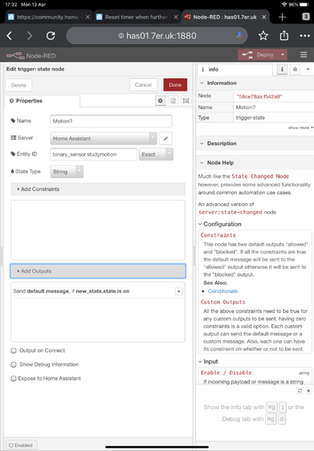Open the debug messages bug icon tab
Image resolution: width=314 pixels, height=451 pixels.
295,69
